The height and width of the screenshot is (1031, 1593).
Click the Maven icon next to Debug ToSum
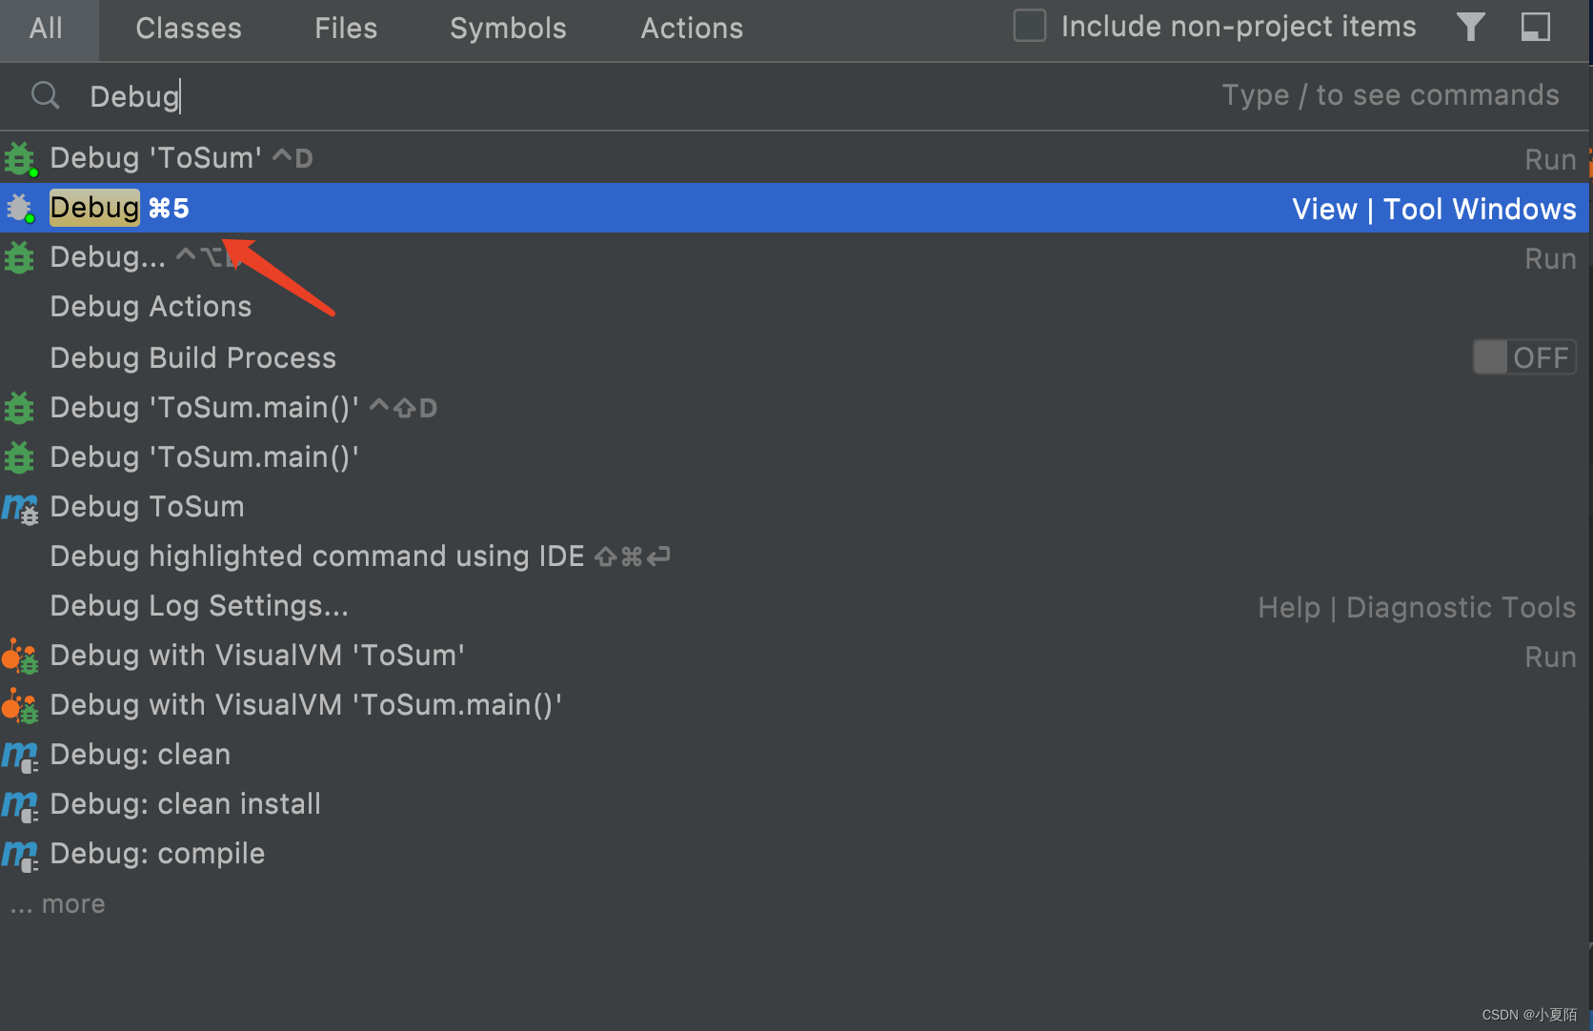[x=20, y=508]
